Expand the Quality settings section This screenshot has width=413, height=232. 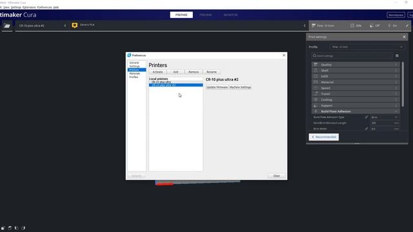pyautogui.click(x=356, y=64)
